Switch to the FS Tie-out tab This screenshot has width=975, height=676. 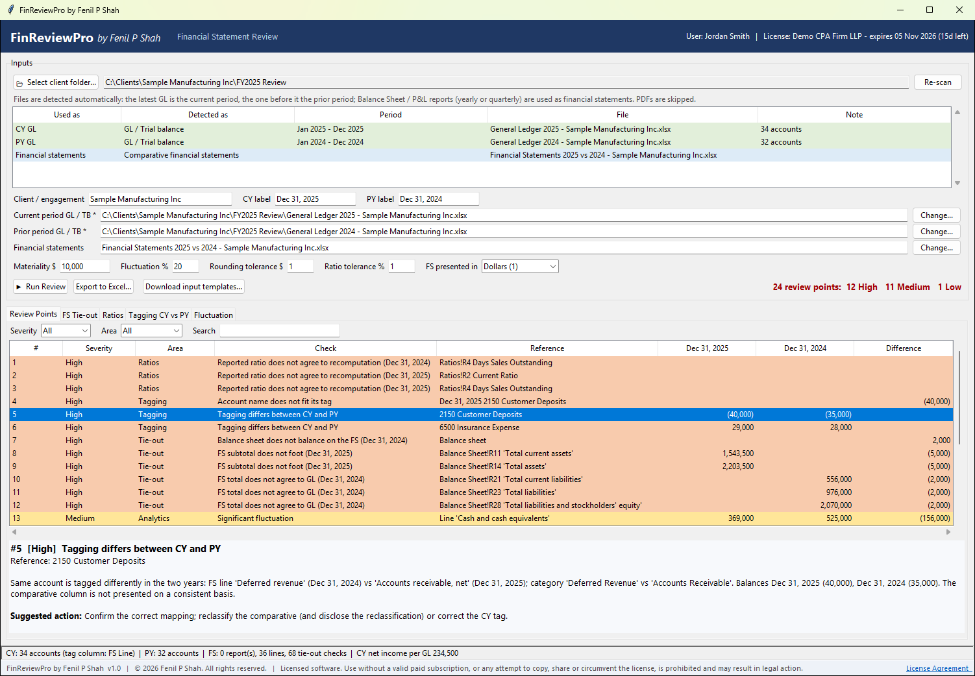coord(80,315)
